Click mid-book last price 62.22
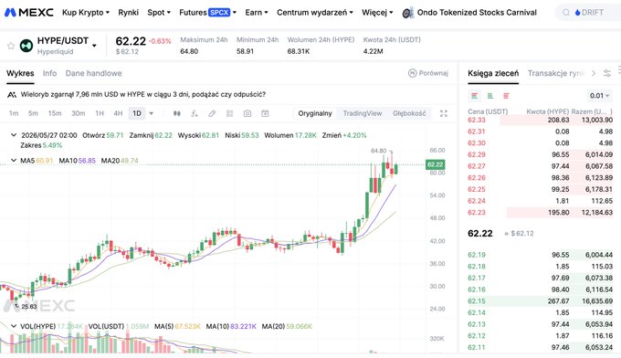 (x=480, y=234)
